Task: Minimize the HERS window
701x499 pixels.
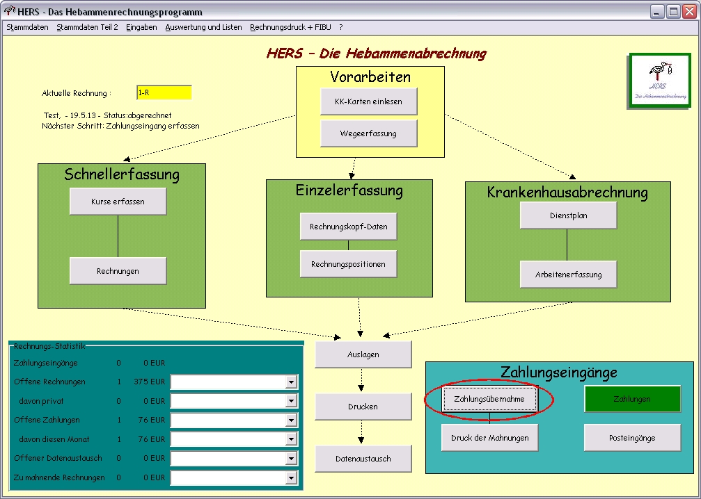Action: pos(656,12)
